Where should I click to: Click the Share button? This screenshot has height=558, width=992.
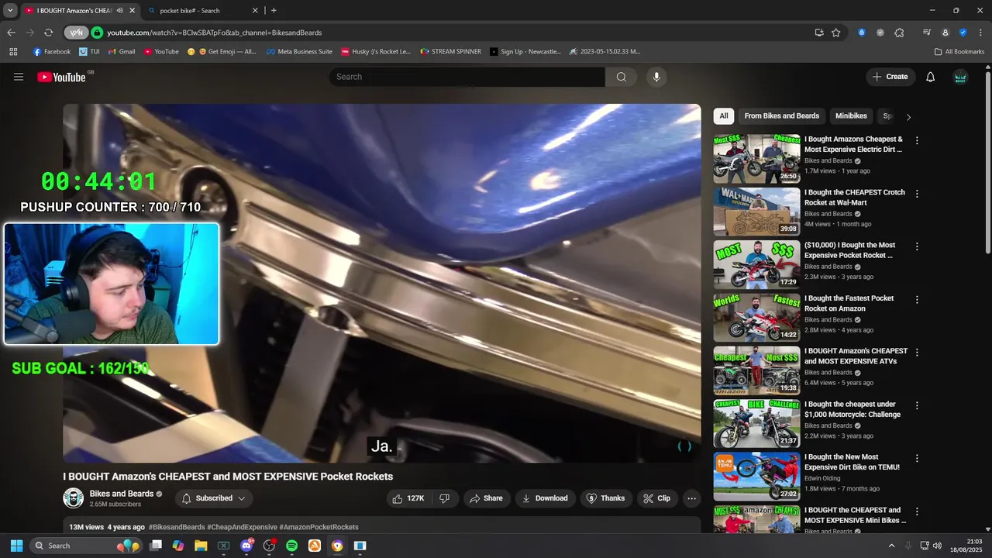pos(487,498)
